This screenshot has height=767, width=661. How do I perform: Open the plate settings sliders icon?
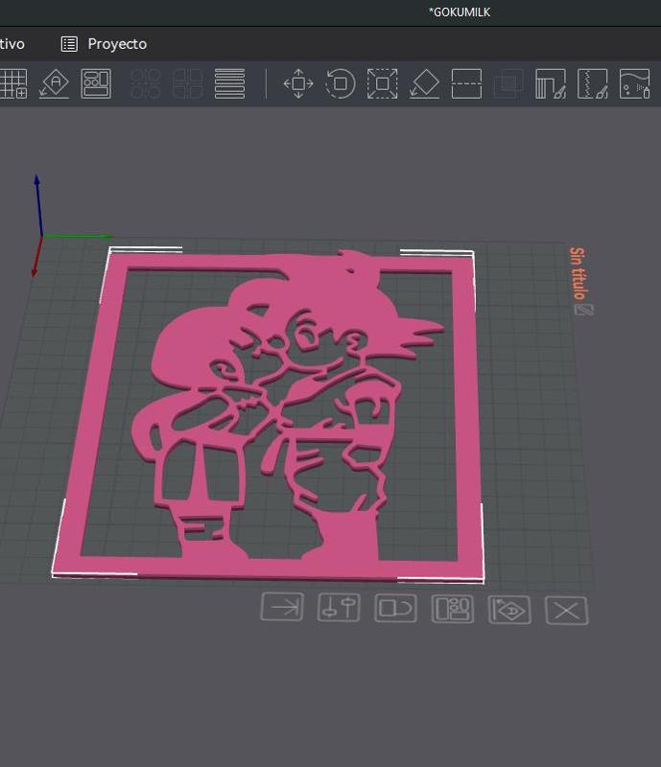coord(339,608)
